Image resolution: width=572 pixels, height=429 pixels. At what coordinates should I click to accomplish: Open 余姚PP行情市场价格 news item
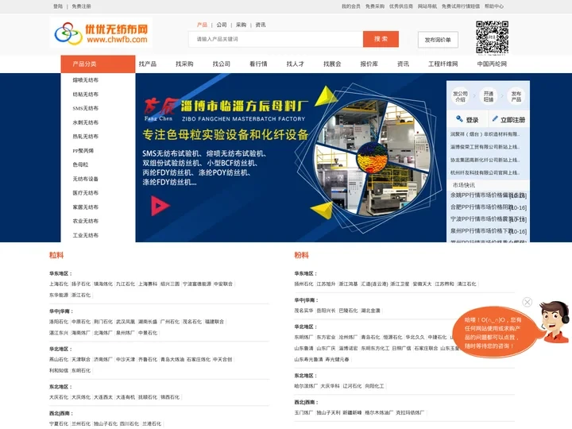(488, 195)
